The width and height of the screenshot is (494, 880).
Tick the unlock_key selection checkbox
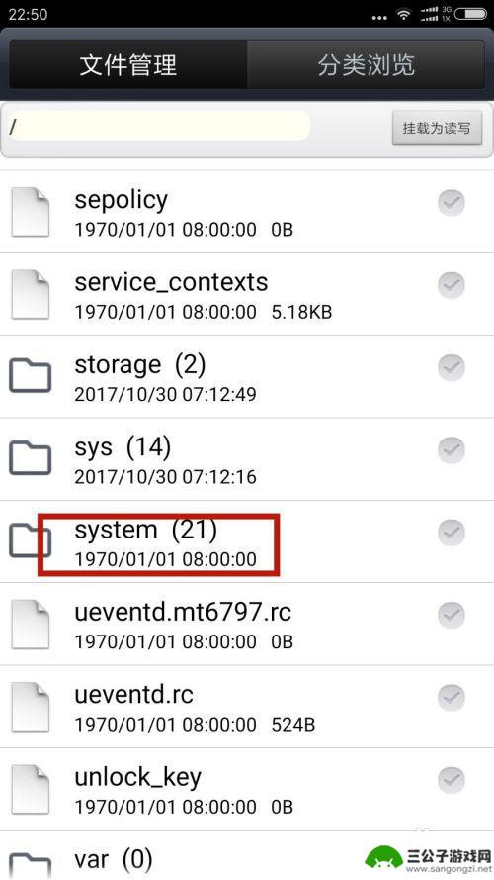point(452,780)
